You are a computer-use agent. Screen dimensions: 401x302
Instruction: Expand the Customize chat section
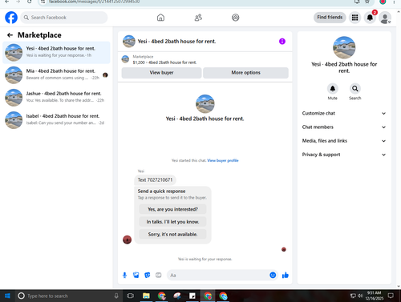point(344,113)
